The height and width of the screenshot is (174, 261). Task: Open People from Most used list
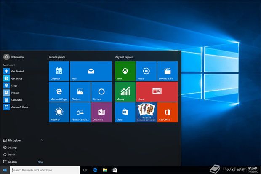pyautogui.click(x=23, y=93)
